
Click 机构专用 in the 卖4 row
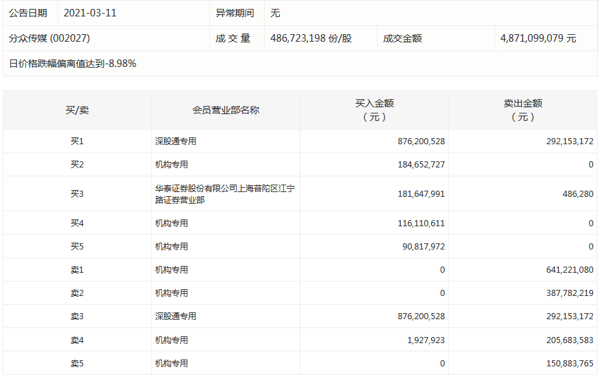tap(171, 340)
